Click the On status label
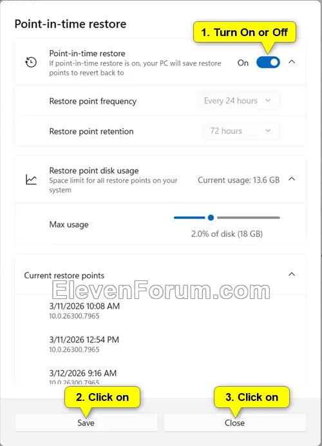This screenshot has width=322, height=446. pos(243,63)
